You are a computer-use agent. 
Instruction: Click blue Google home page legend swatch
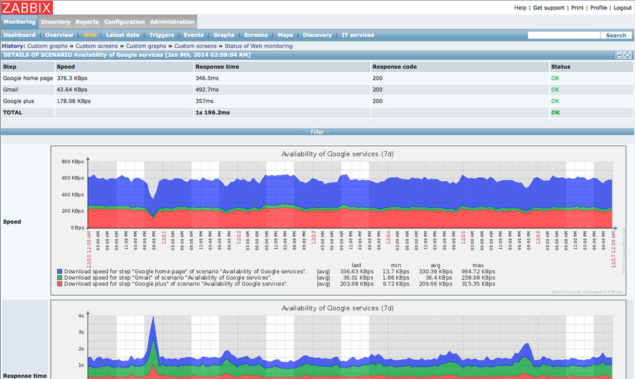click(x=60, y=272)
